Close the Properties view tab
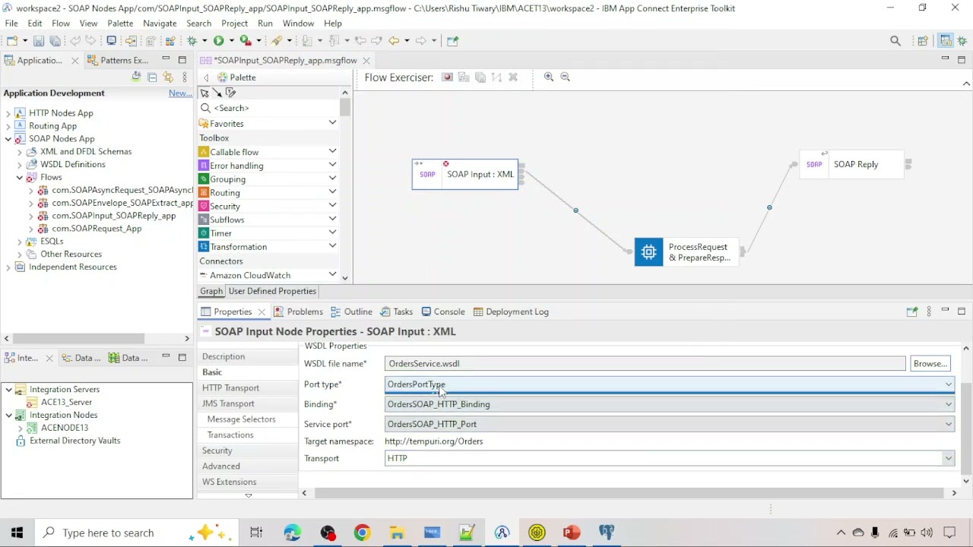Screen dimensions: 973x547 [x=261, y=311]
